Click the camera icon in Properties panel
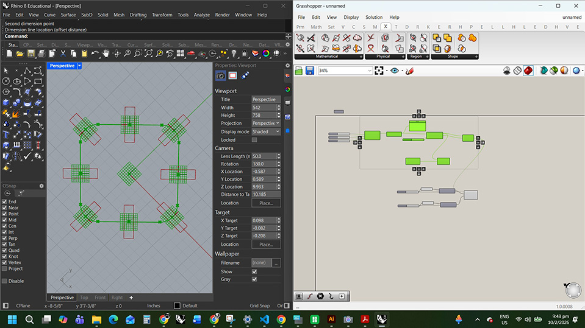Image resolution: width=585 pixels, height=328 pixels. 220,76
